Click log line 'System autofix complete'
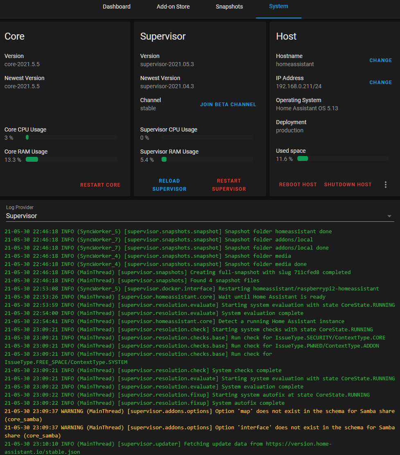Image resolution: width=400 pixels, height=455 pixels. click(144, 403)
